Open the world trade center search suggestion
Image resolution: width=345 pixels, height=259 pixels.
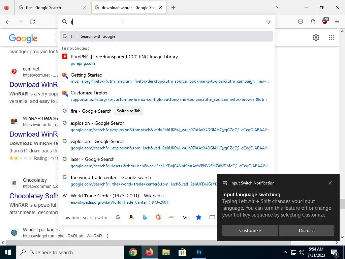click(138, 181)
